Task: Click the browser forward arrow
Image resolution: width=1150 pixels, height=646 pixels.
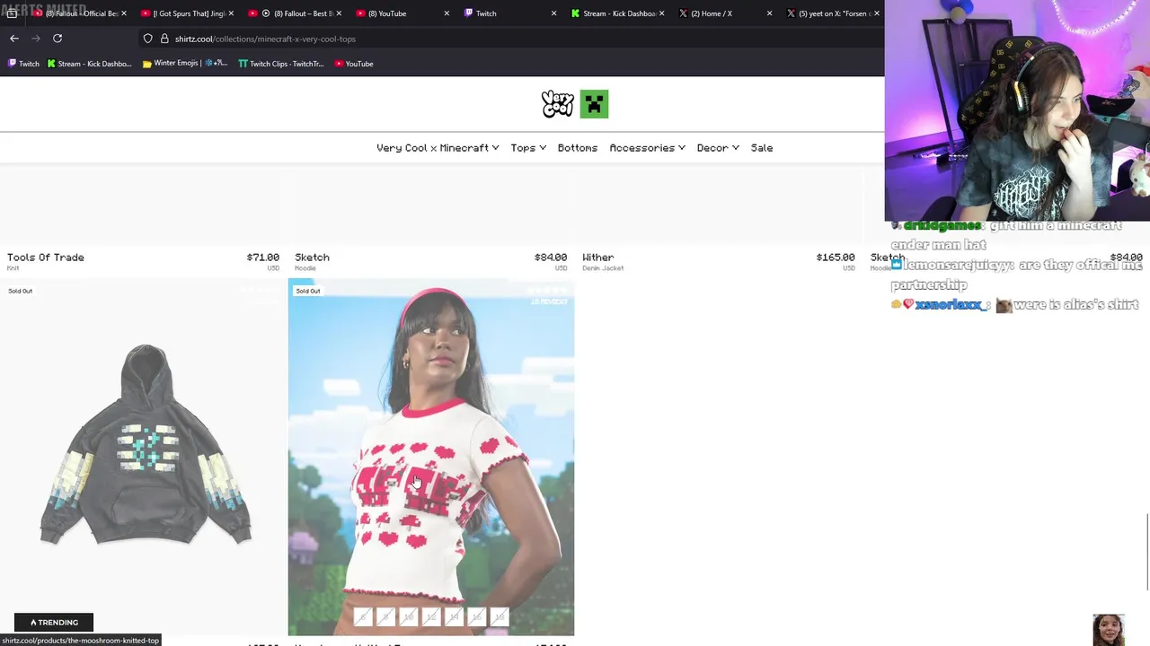Action: click(x=36, y=39)
